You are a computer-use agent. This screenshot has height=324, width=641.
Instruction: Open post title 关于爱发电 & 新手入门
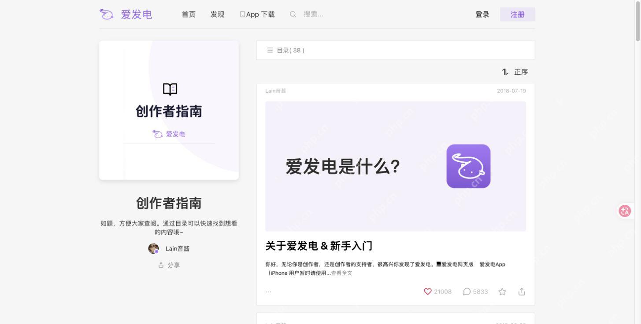pyautogui.click(x=319, y=246)
